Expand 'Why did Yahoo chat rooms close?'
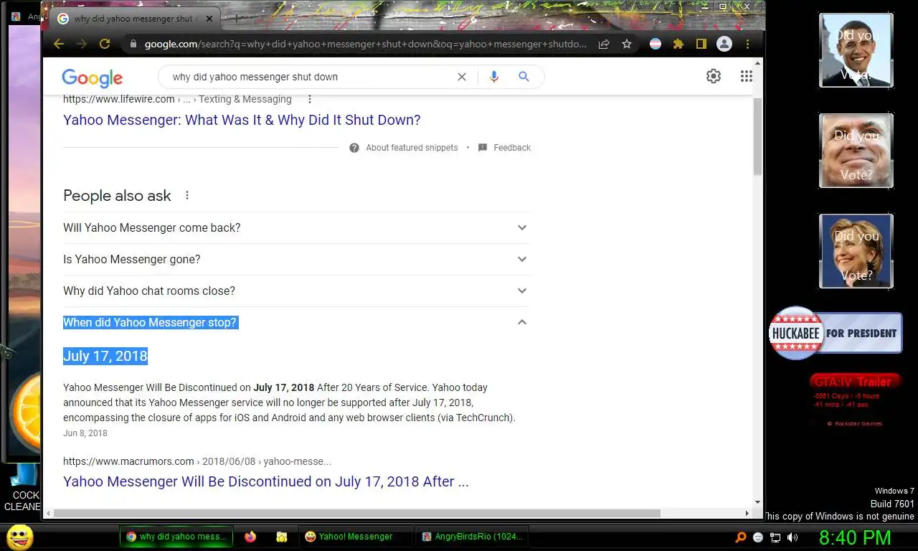Screen dimensions: 918x551 click(x=296, y=291)
